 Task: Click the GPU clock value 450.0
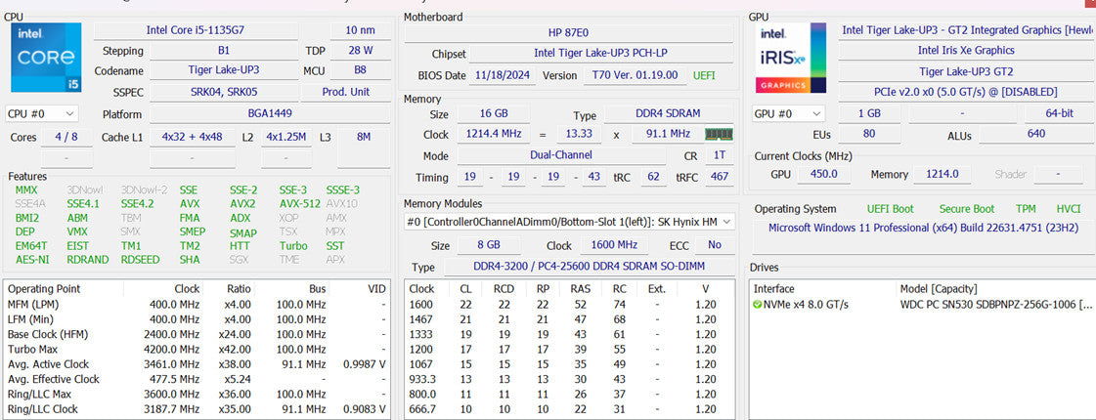coord(823,174)
